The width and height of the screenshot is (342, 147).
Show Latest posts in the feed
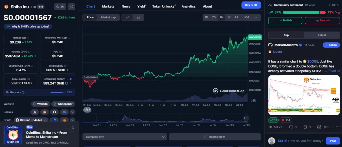[322, 35]
